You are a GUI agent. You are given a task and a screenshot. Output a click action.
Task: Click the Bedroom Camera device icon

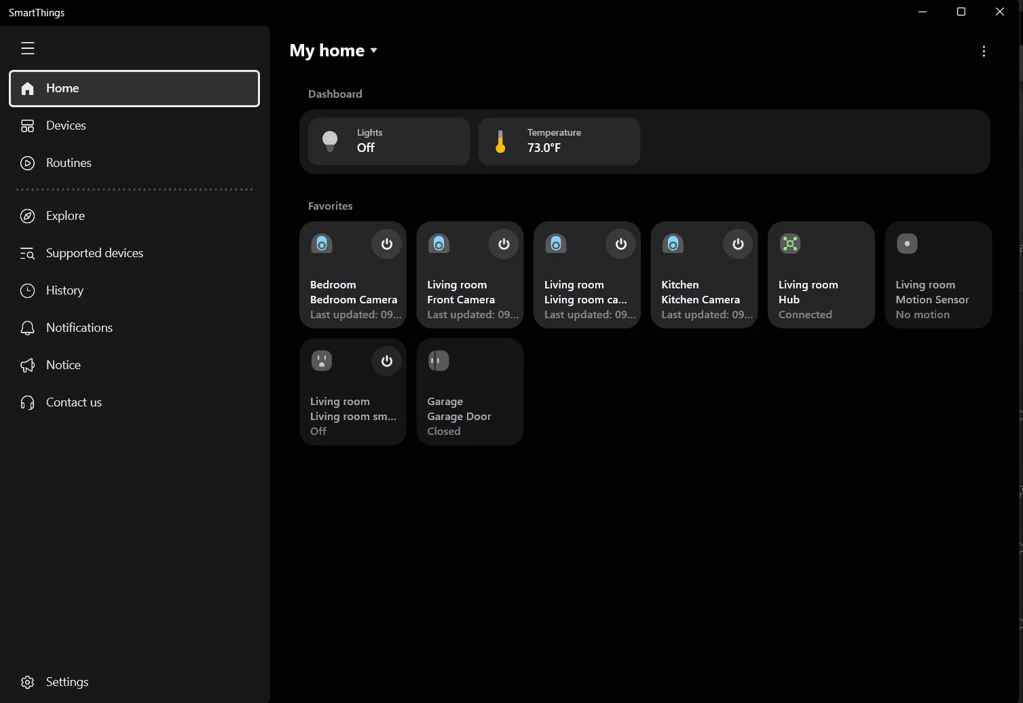(322, 244)
